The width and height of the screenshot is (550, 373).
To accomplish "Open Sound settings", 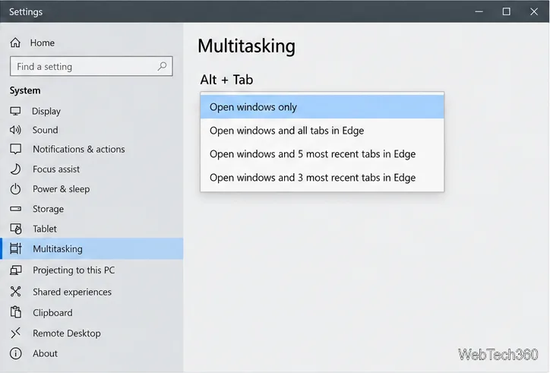I will click(92, 130).
